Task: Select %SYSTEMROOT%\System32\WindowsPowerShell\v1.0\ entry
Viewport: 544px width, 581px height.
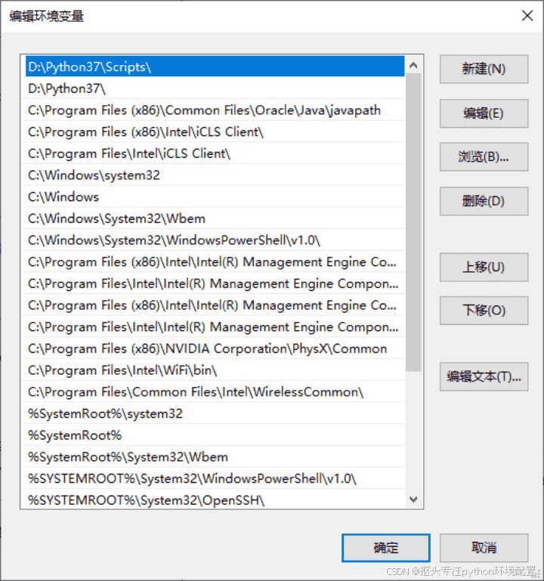Action: point(215,479)
